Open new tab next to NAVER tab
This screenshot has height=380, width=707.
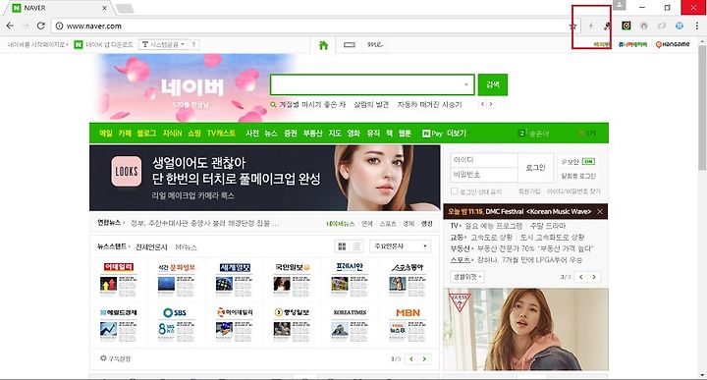(x=125, y=8)
